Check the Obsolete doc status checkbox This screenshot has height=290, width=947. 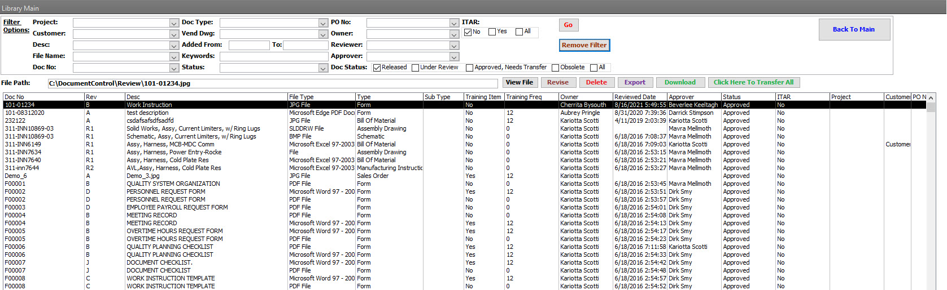pyautogui.click(x=555, y=68)
